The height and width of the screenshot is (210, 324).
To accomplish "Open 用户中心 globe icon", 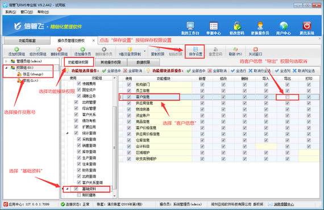I will point(284,26).
